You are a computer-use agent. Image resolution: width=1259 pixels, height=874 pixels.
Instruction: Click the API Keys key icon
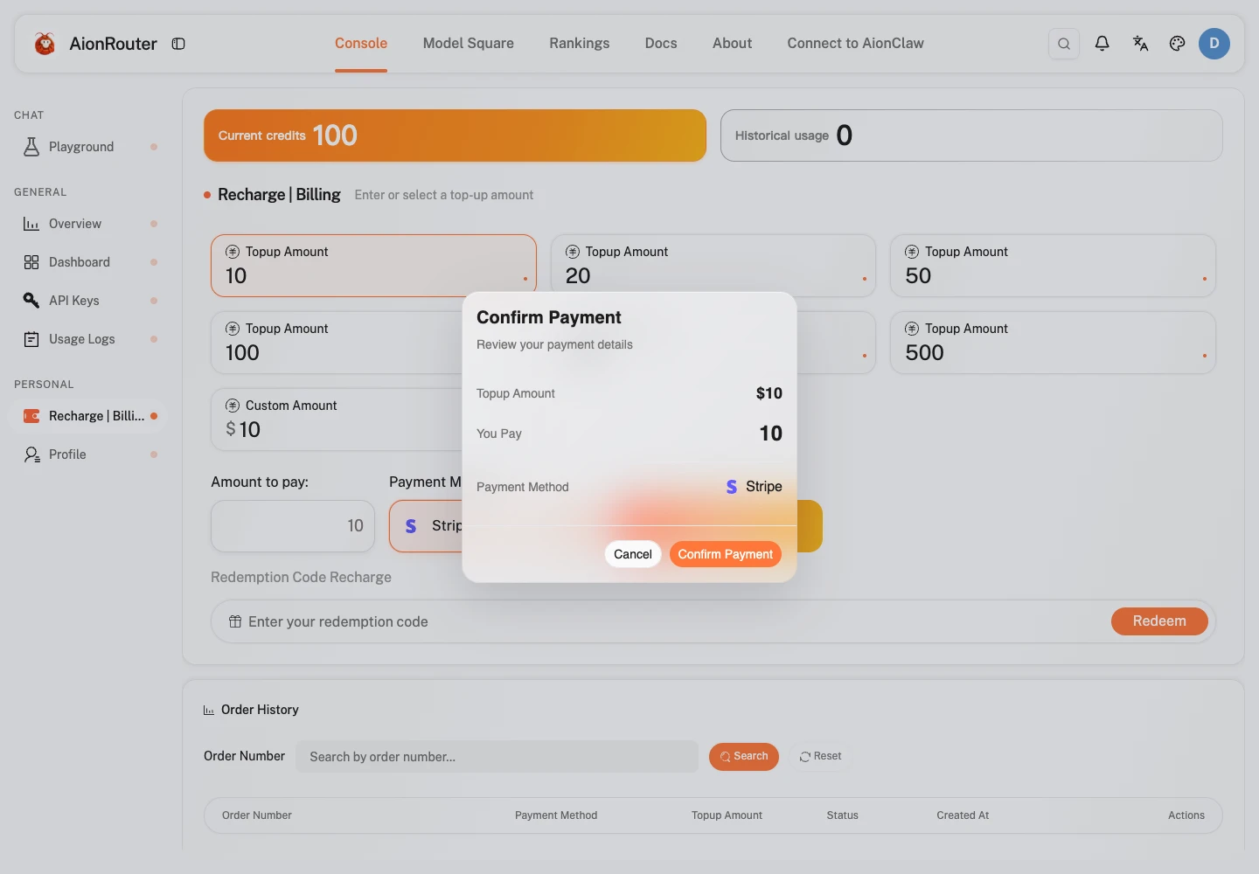[31, 301]
